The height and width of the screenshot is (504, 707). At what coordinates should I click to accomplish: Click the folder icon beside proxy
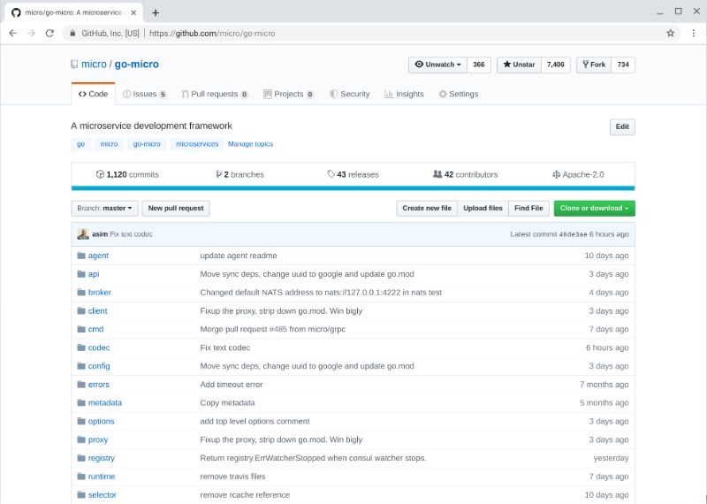click(81, 439)
